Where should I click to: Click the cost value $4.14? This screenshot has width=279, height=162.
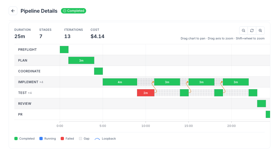pos(98,36)
